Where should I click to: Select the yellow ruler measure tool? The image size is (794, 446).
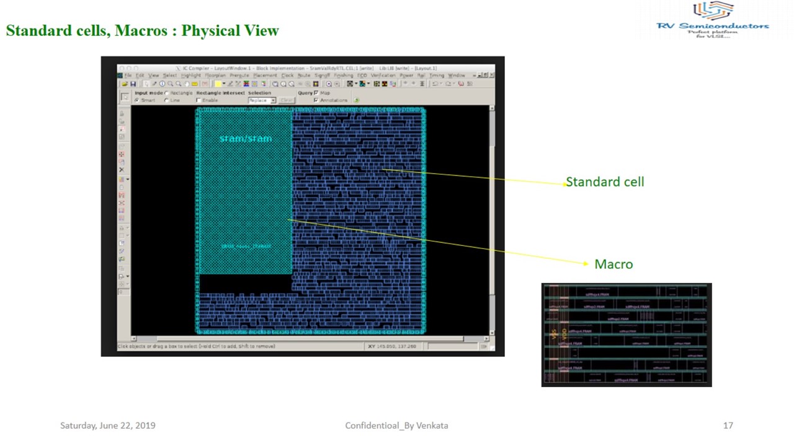(x=194, y=84)
